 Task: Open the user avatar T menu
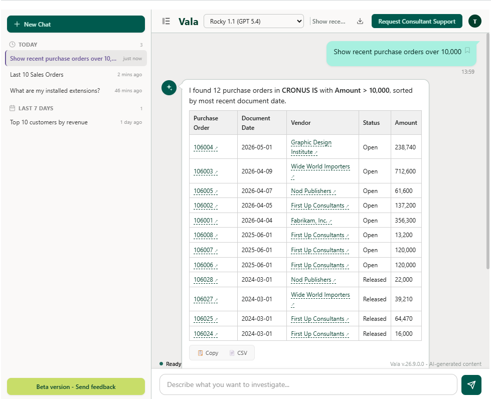tap(475, 21)
